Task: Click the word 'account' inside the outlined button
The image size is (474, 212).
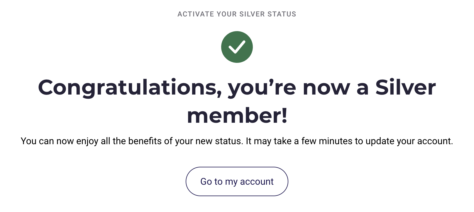Action: point(257,182)
